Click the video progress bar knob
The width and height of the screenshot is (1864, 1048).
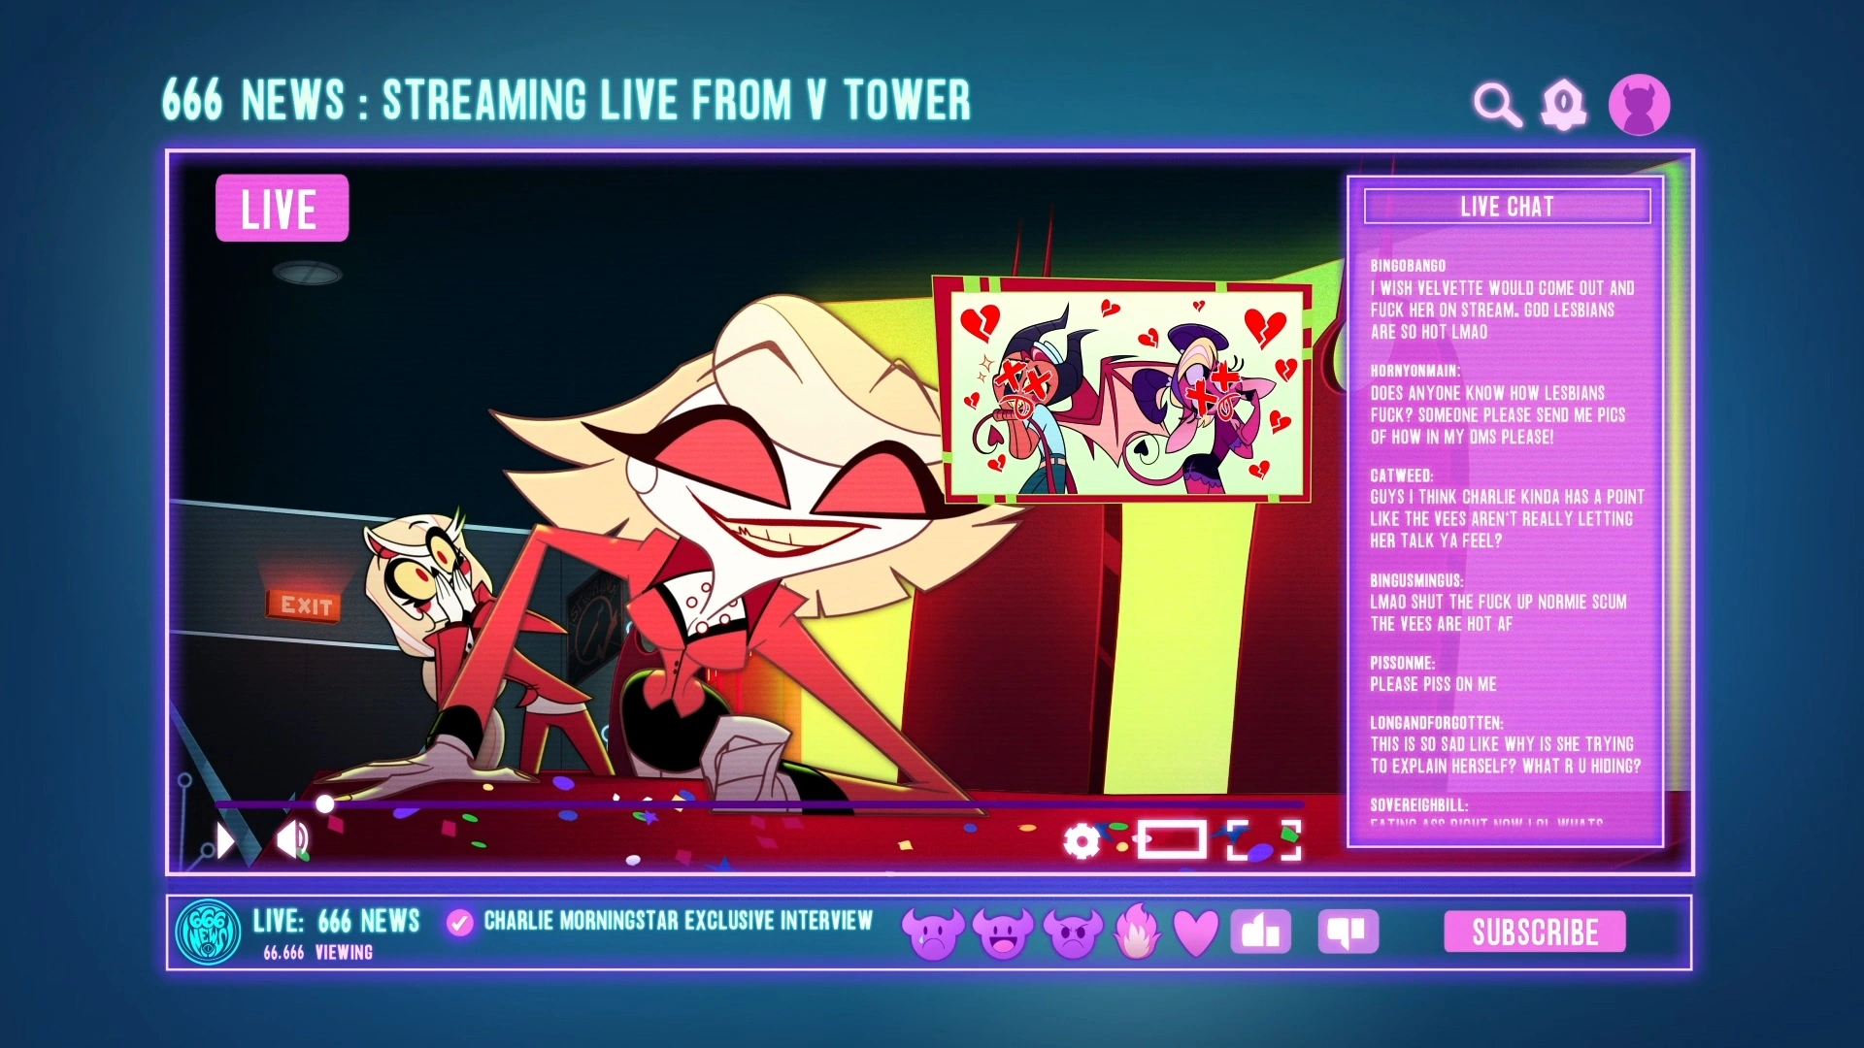pos(325,803)
